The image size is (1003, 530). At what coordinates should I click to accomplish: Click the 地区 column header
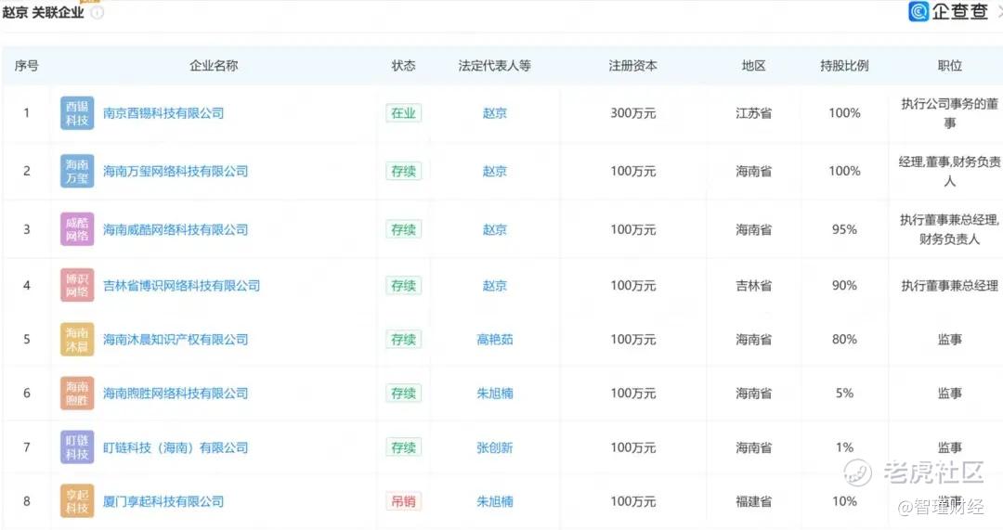coord(753,65)
